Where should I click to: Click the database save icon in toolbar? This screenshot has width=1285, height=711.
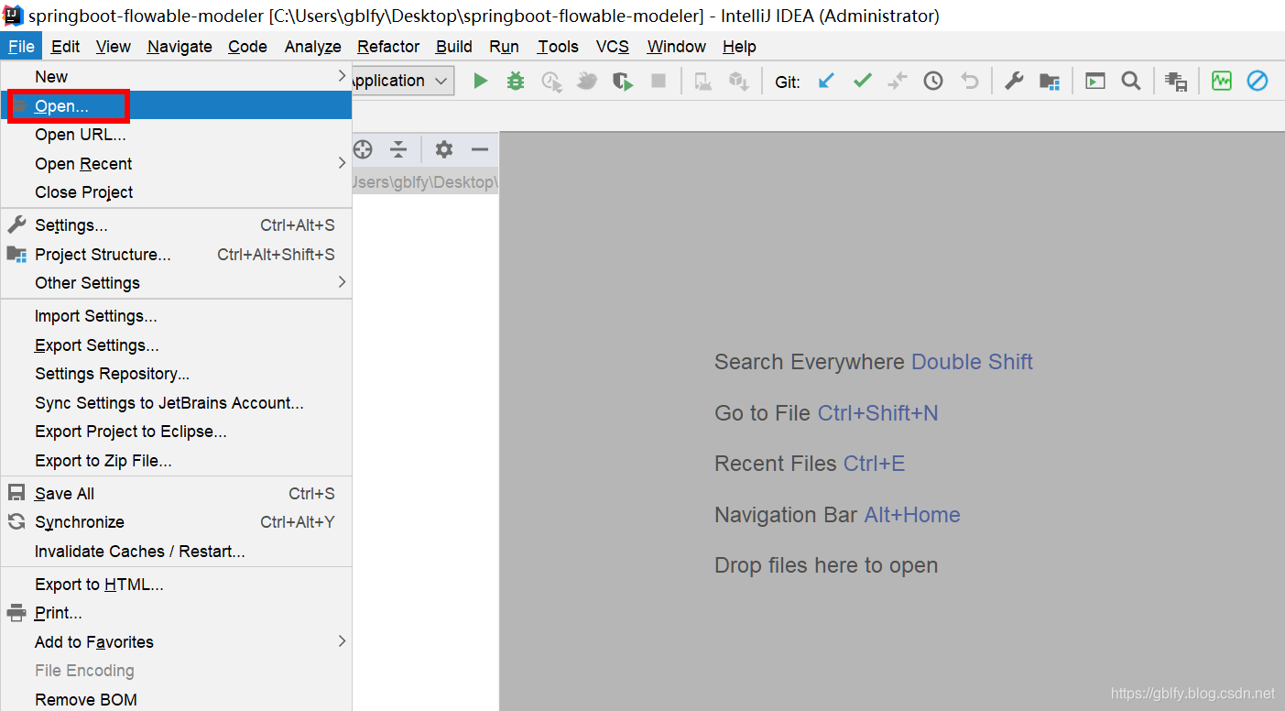point(1176,81)
